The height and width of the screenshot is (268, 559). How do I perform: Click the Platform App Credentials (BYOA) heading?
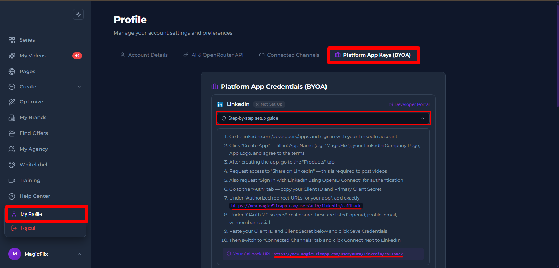point(274,87)
